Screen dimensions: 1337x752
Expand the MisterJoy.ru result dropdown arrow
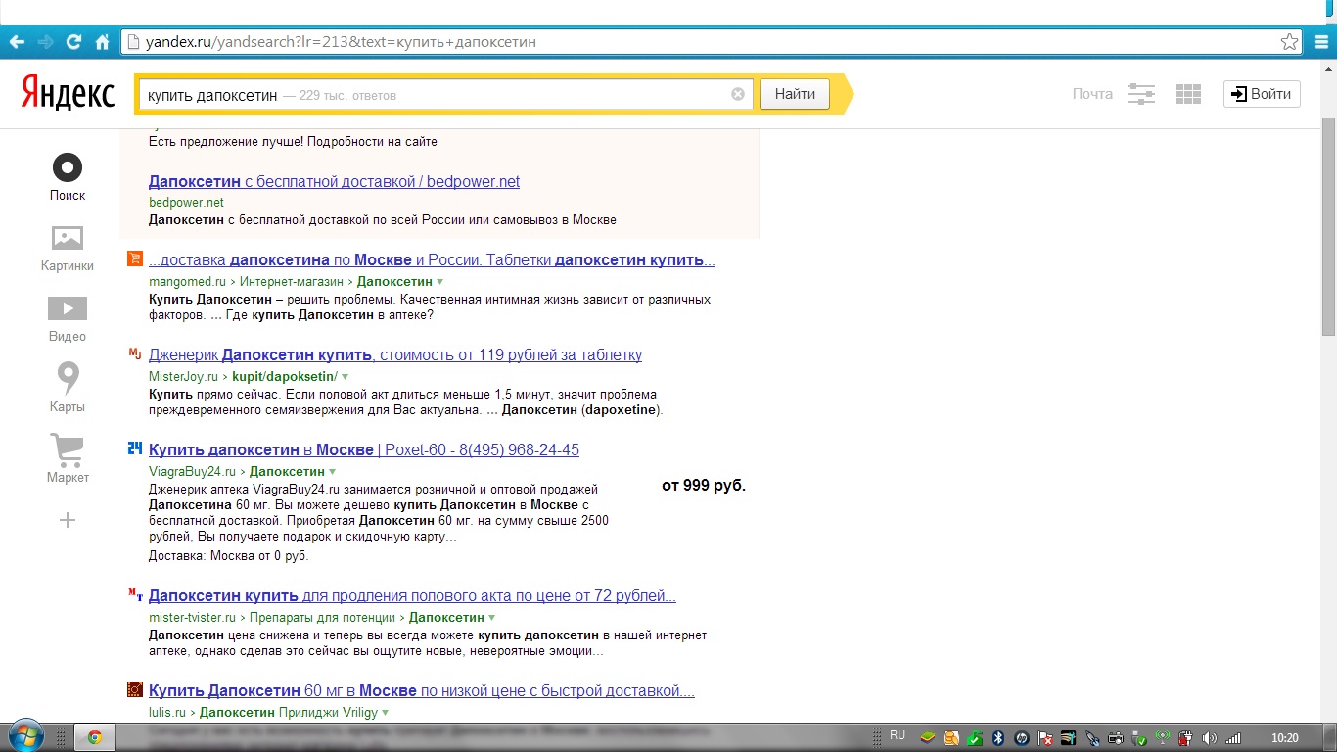[345, 377]
